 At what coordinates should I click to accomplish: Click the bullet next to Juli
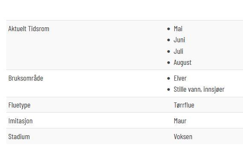point(169,52)
